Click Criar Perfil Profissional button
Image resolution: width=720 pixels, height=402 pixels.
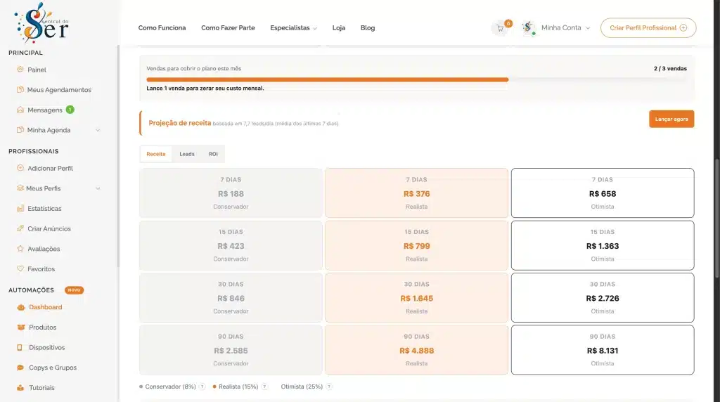point(648,28)
